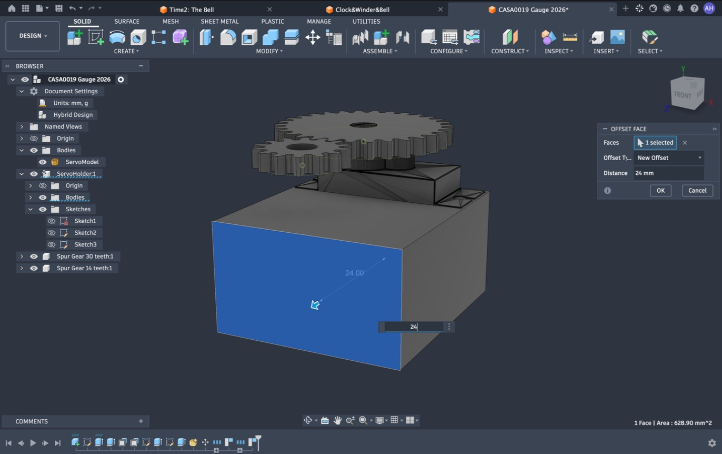Select the Fillet tool
The image size is (722, 454).
click(x=228, y=37)
